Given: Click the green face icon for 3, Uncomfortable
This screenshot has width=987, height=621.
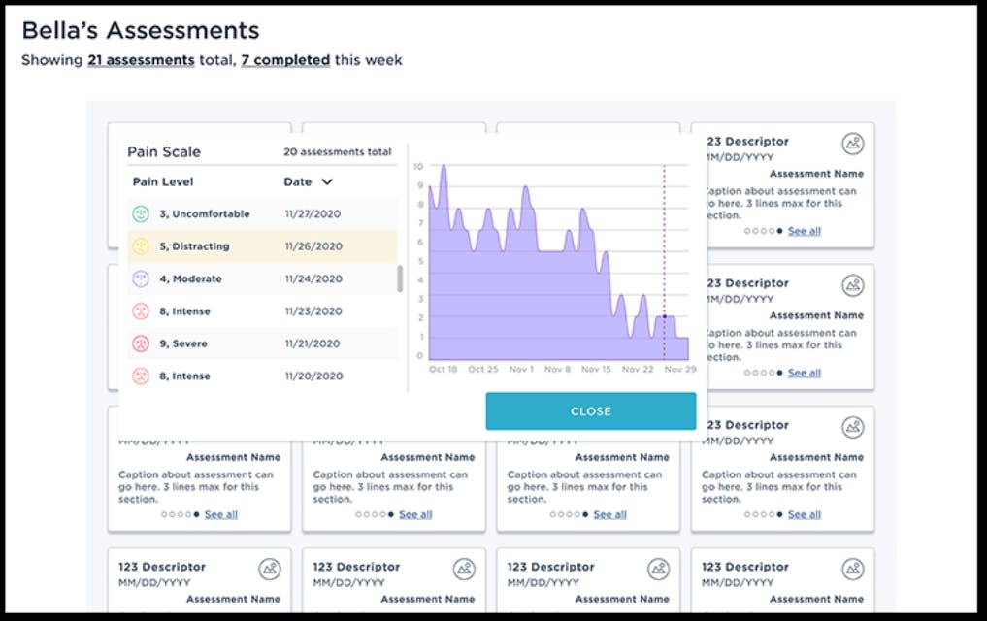Looking at the screenshot, I should (x=141, y=213).
